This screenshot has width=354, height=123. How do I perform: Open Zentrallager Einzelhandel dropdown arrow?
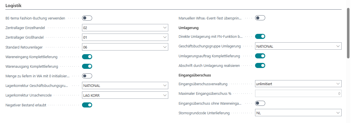pos(165,28)
